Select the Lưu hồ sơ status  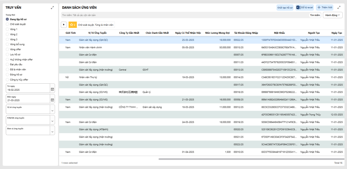(x=7, y=54)
